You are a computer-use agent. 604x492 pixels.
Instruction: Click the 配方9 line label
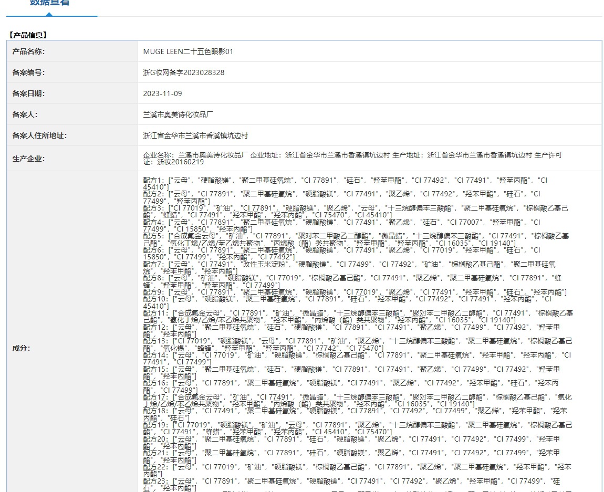pos(154,292)
